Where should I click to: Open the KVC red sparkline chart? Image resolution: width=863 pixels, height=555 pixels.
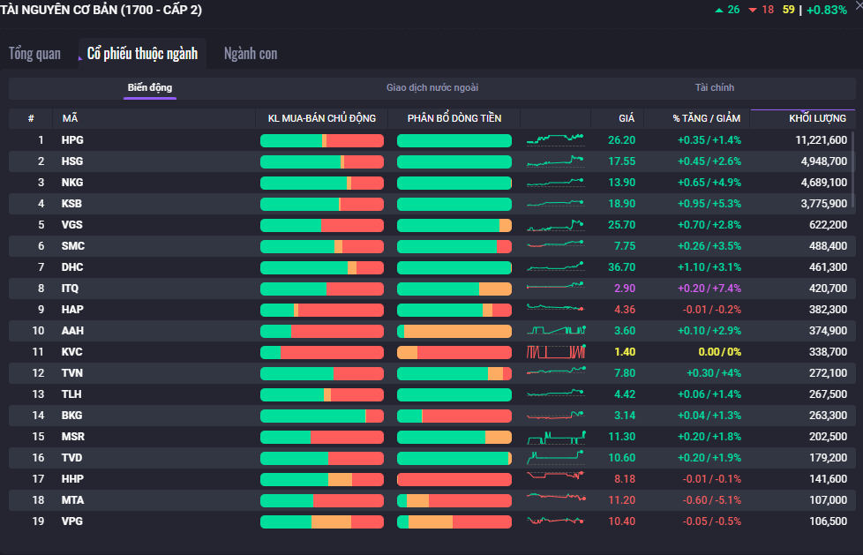(555, 351)
